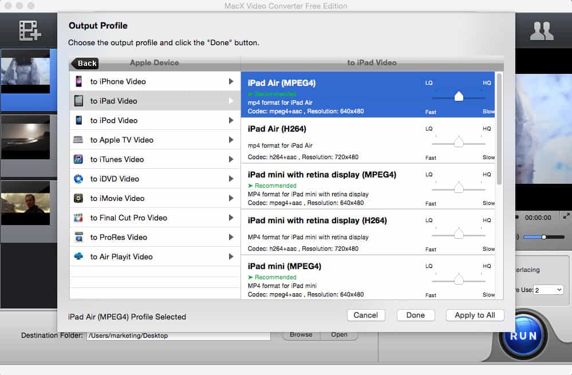The image size is (572, 375).
Task: Confirm profile selection with Done button
Action: (x=416, y=315)
